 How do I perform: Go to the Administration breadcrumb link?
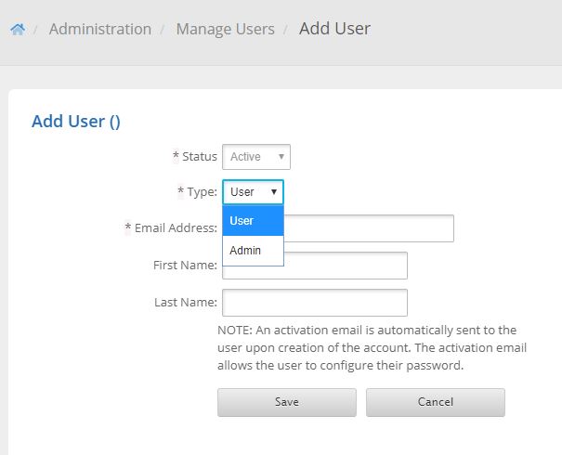point(99,29)
